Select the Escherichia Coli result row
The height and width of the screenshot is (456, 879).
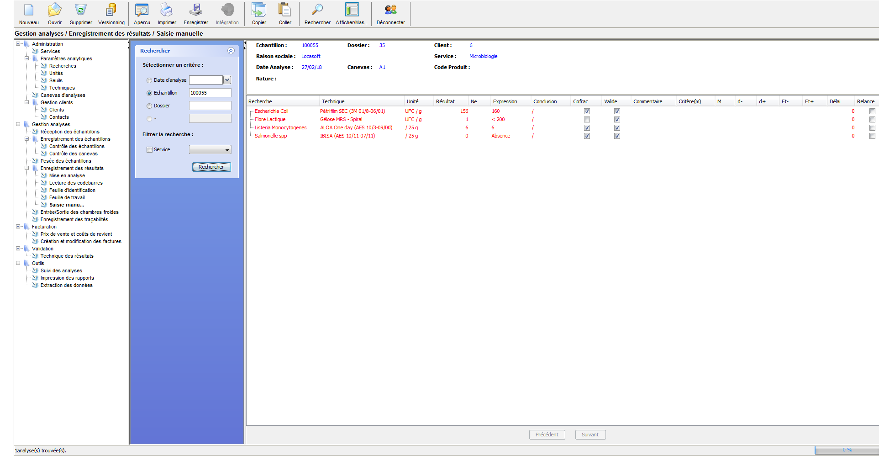click(x=562, y=111)
